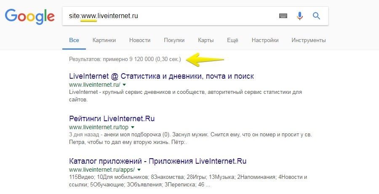The width and height of the screenshot is (379, 194).
Task: Switch to the Новости tab
Action: pyautogui.click(x=140, y=40)
